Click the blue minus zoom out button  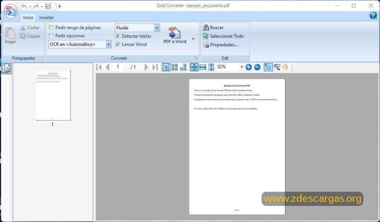pyautogui.click(x=257, y=67)
